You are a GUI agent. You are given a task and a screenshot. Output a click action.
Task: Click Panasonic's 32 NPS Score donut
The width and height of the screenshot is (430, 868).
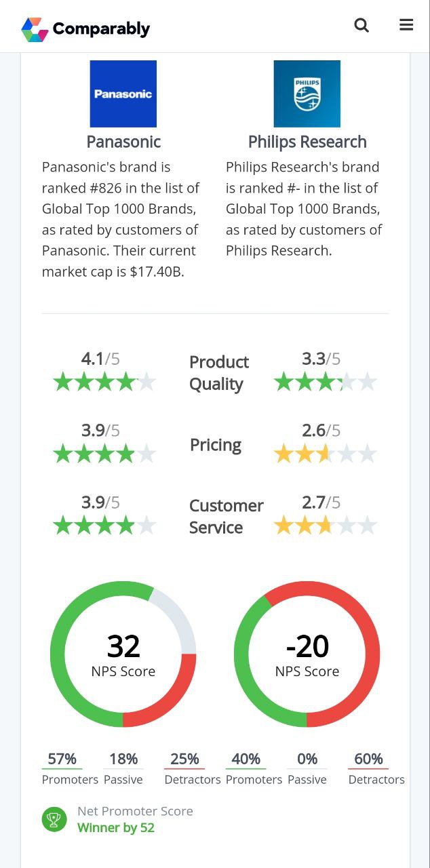[x=123, y=654]
